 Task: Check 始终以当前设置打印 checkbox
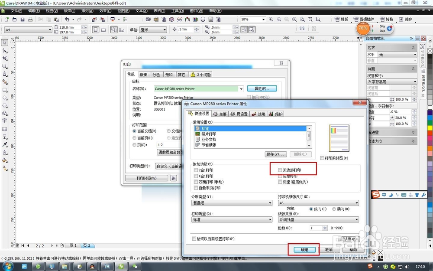coord(194,238)
